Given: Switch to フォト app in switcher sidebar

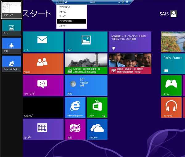Looking at the screenshot, I should pyautogui.click(x=12, y=28).
